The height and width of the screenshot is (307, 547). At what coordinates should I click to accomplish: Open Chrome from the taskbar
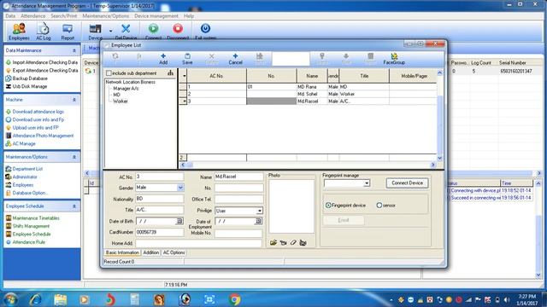click(x=234, y=299)
